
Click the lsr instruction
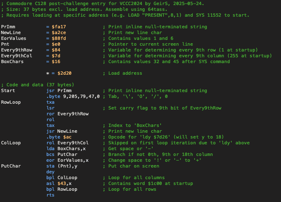[x=50, y=108]
